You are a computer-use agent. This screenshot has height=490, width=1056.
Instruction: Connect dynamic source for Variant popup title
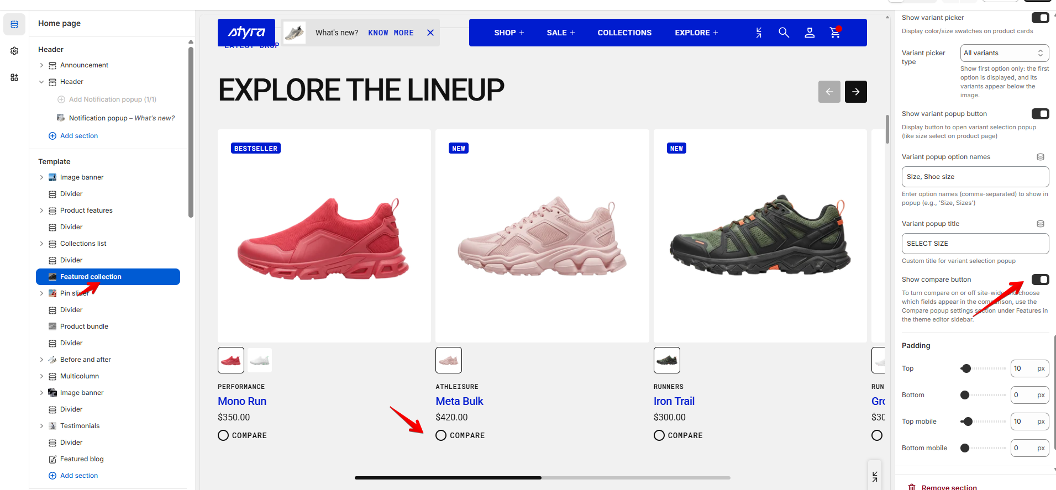click(x=1040, y=224)
